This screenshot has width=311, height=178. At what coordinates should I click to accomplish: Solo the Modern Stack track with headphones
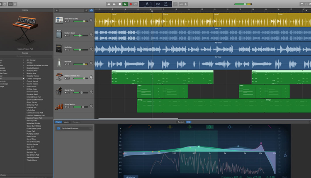pyautogui.click(x=68, y=36)
